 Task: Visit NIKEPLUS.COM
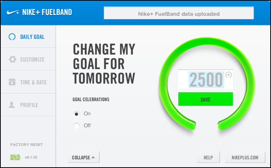[245, 157]
